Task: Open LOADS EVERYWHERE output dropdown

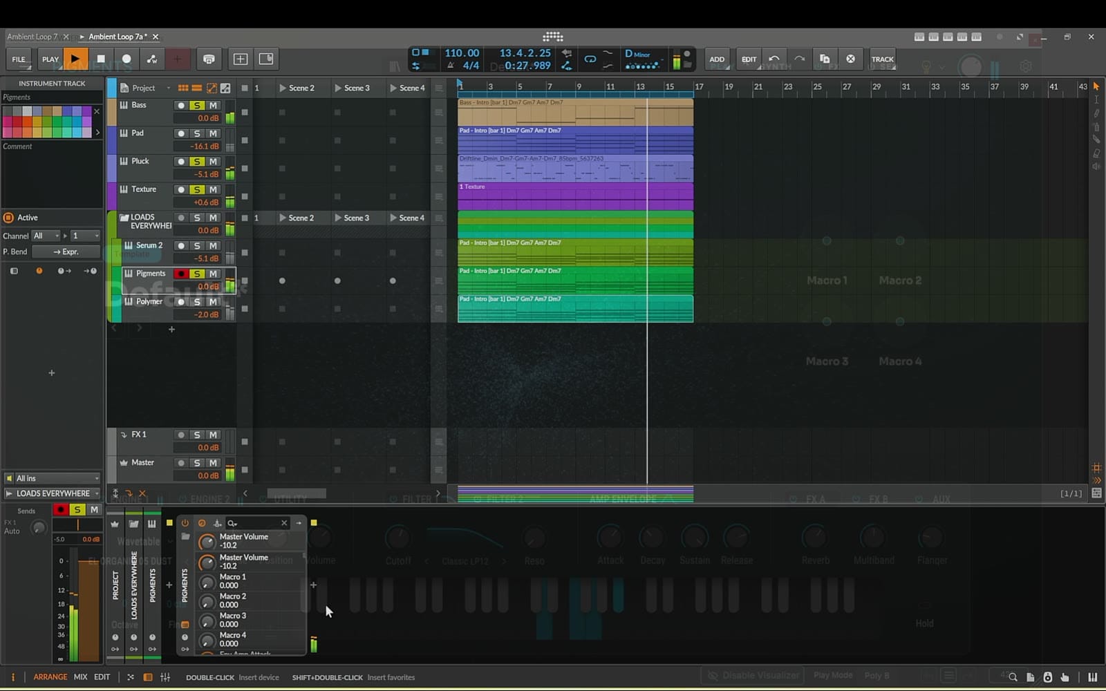Action: point(53,493)
